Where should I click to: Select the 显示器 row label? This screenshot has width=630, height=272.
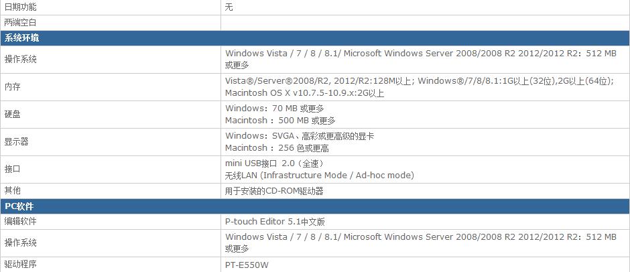click(16, 142)
